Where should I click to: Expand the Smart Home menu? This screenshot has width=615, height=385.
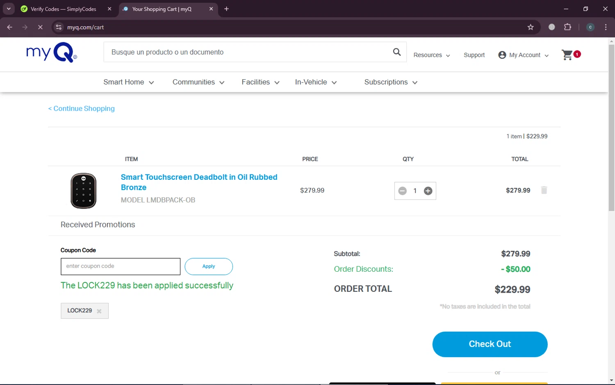coord(129,82)
